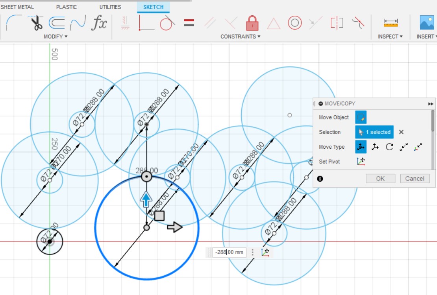Apply Equal constraint icon
The height and width of the screenshot is (295, 437).
[x=189, y=22]
